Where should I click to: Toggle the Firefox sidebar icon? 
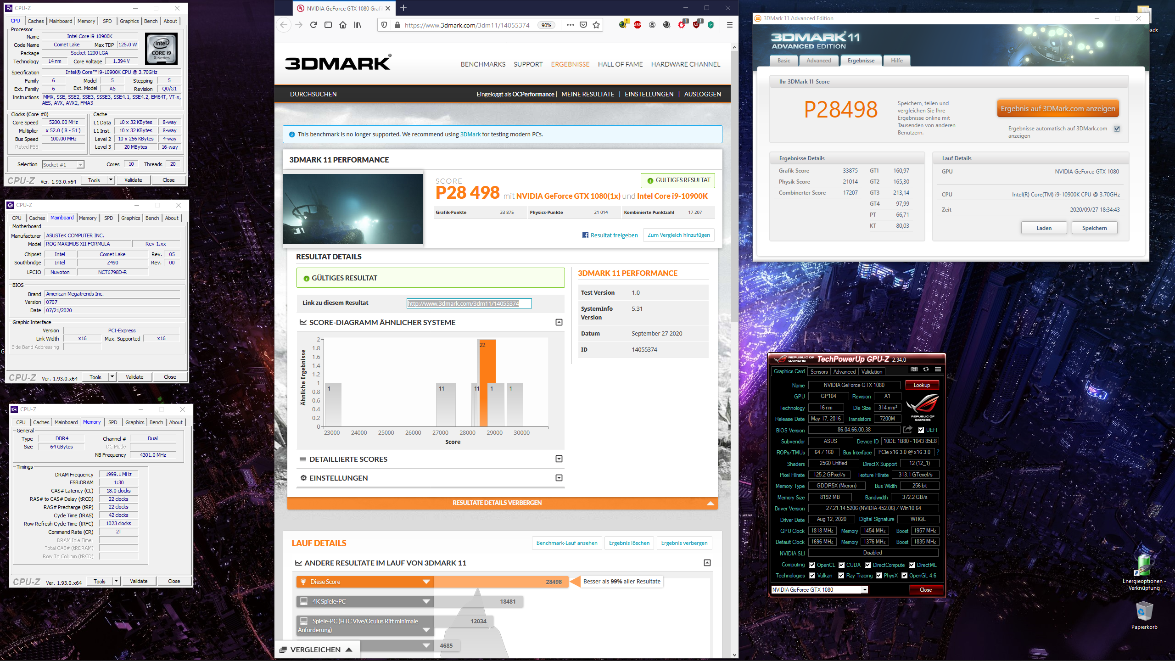pos(328,25)
